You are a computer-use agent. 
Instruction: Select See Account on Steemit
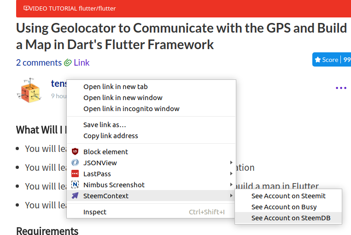(x=288, y=196)
